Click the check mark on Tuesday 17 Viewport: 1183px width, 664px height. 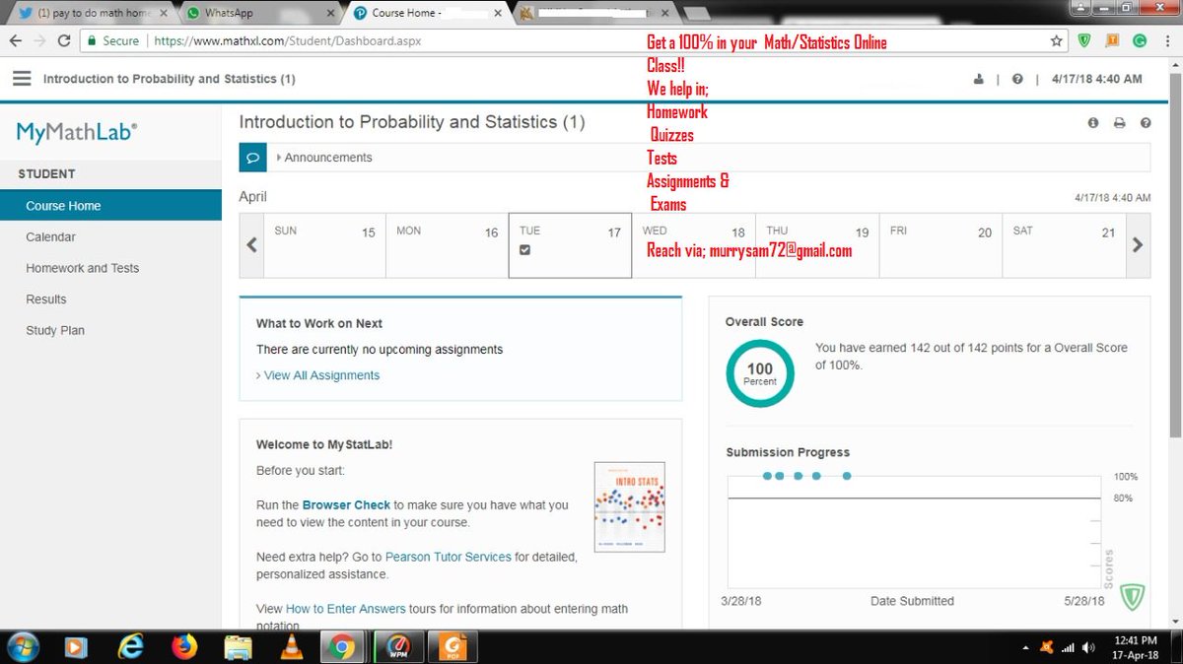pos(525,250)
